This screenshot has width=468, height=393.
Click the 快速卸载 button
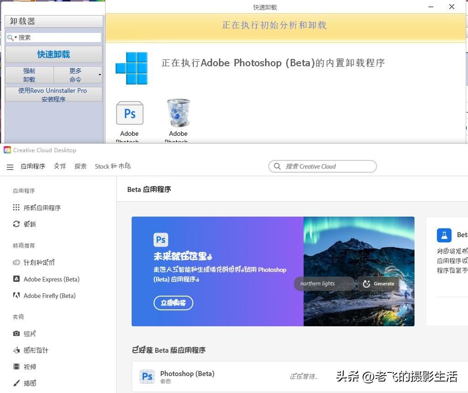(54, 54)
